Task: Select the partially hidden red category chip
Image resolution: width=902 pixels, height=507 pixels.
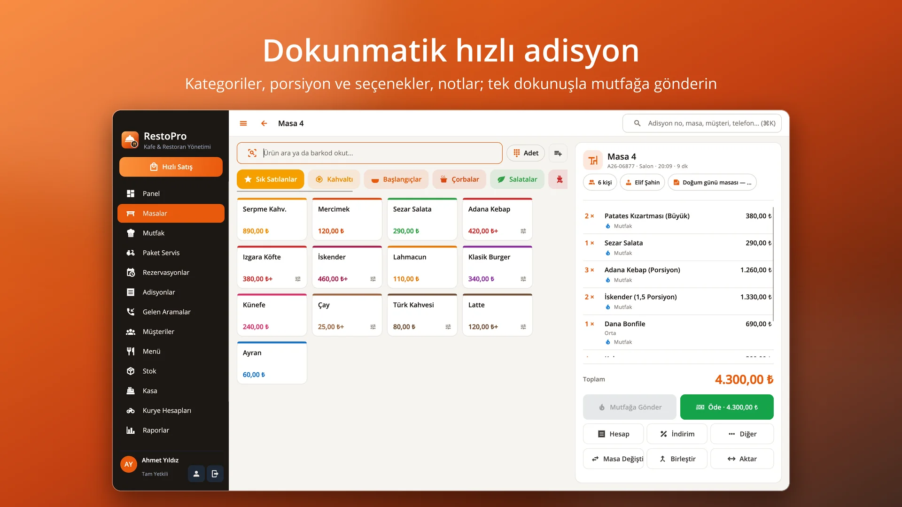Action: click(558, 179)
